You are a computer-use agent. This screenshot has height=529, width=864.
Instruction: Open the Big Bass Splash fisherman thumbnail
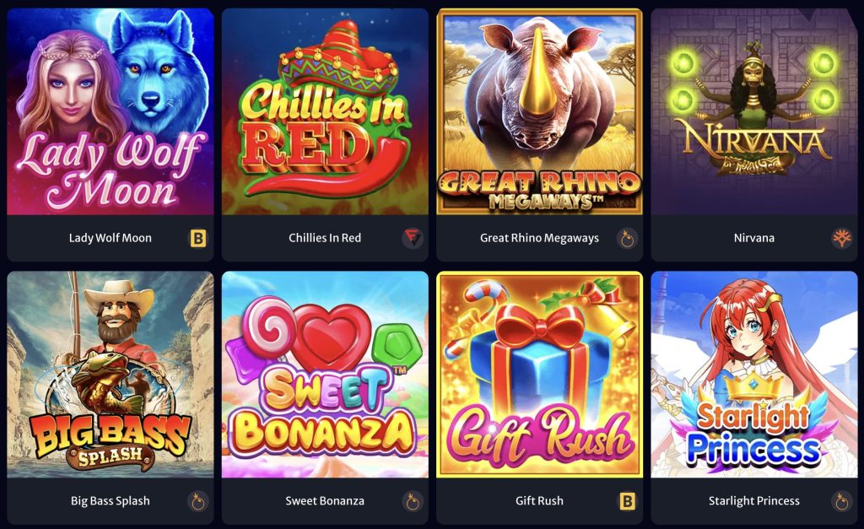point(111,374)
